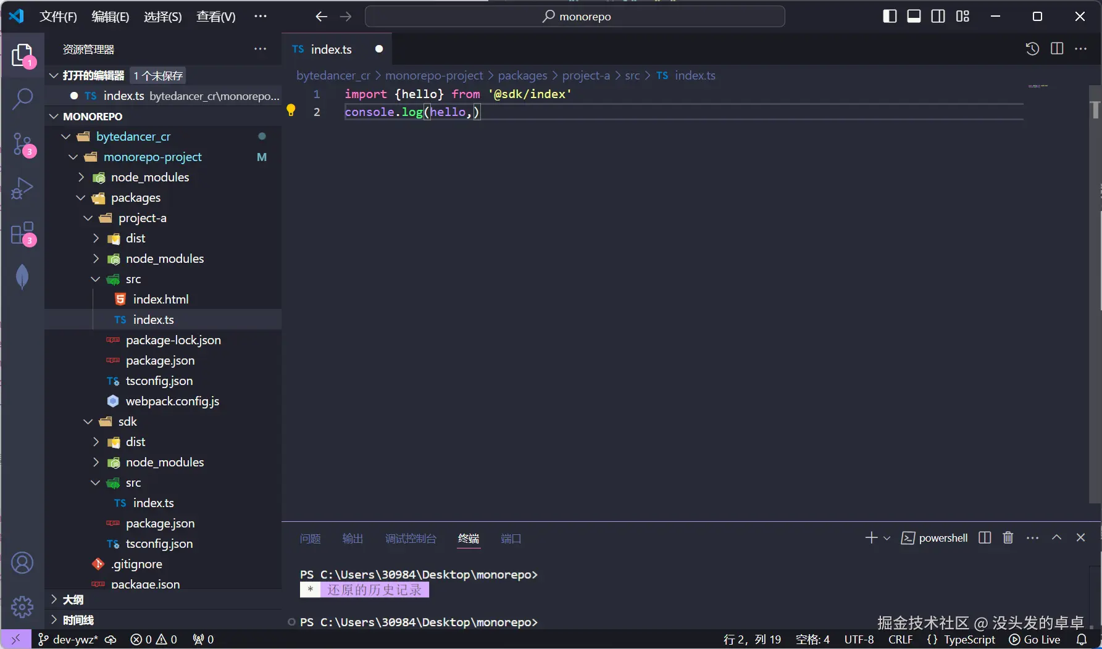Image resolution: width=1102 pixels, height=649 pixels.
Task: Open Explorer panel more actions
Action: 261,49
